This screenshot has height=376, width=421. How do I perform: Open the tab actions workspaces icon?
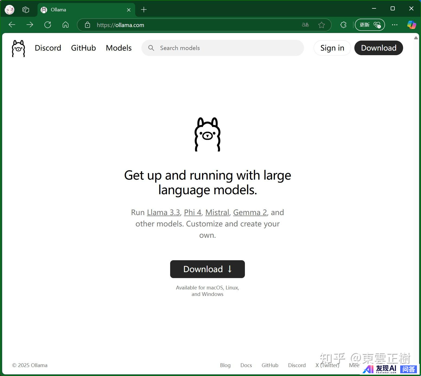point(26,10)
